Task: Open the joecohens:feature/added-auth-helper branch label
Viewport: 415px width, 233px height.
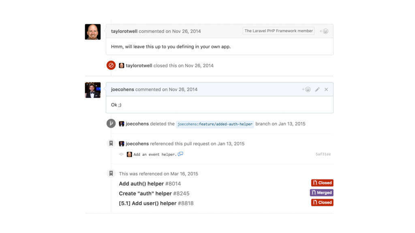Action: 215,124
